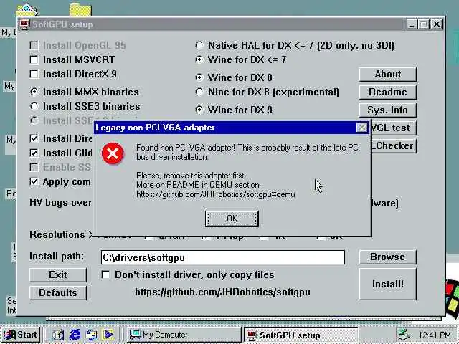Viewport: 459px width, 344px height.
Task: Click the "Please, remove this adapter first!" text
Action: 191,176
